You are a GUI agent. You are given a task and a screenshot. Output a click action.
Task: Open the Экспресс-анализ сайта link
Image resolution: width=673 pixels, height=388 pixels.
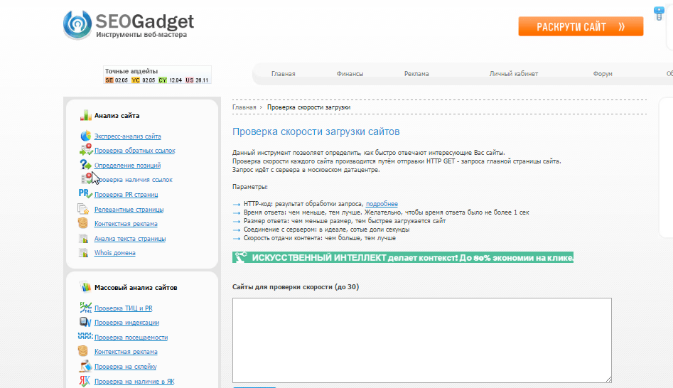point(127,136)
